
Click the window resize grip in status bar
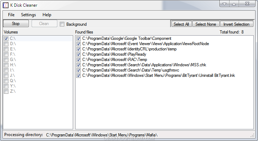253,136
